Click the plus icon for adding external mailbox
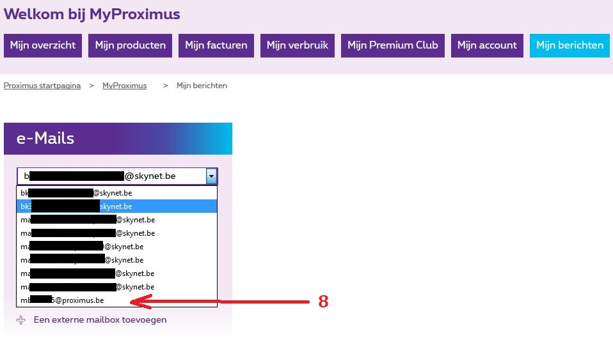 pyautogui.click(x=21, y=320)
